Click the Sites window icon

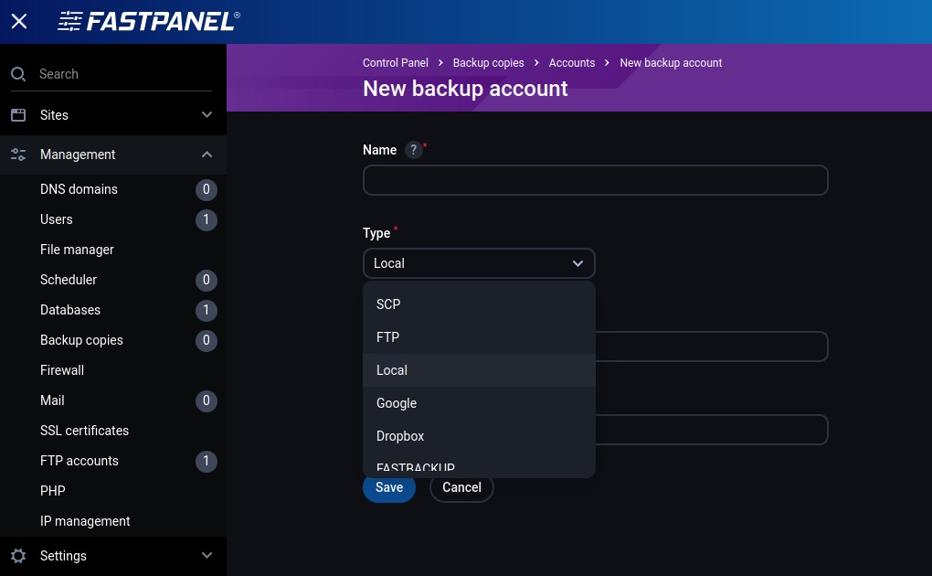(18, 115)
